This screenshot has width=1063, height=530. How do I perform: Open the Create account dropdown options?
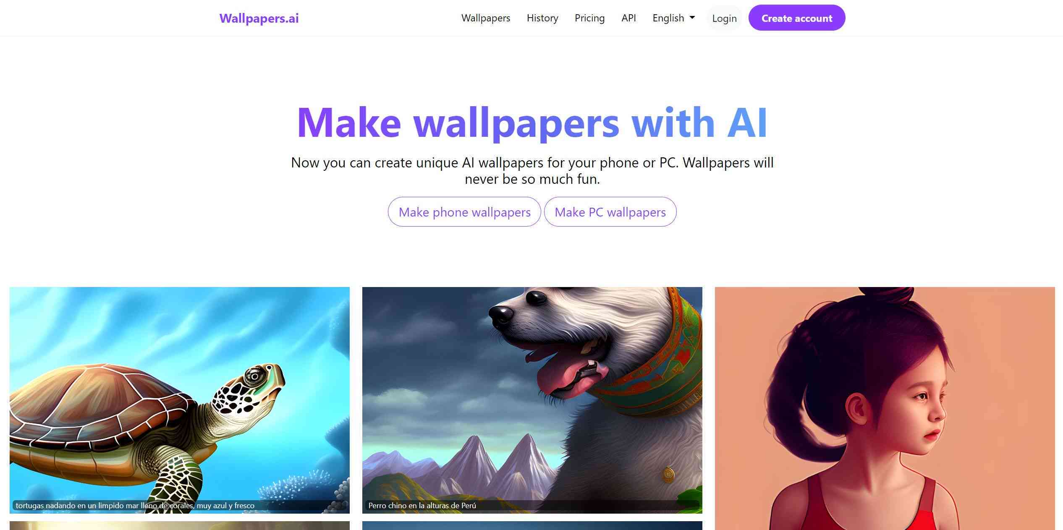797,18
